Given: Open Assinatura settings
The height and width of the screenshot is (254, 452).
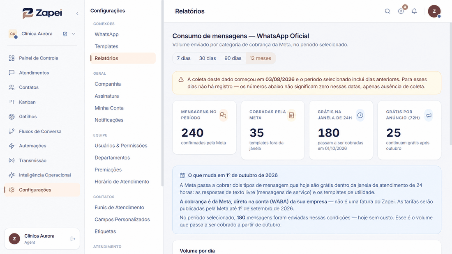Looking at the screenshot, I should click(107, 96).
